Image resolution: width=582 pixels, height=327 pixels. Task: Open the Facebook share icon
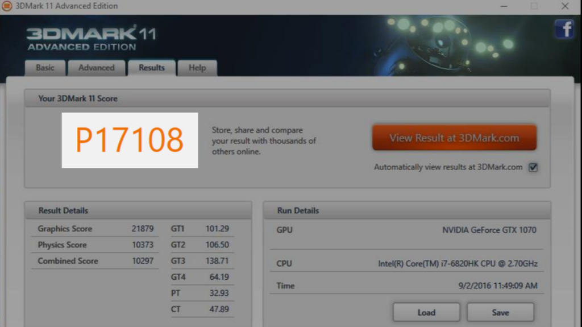coord(564,30)
